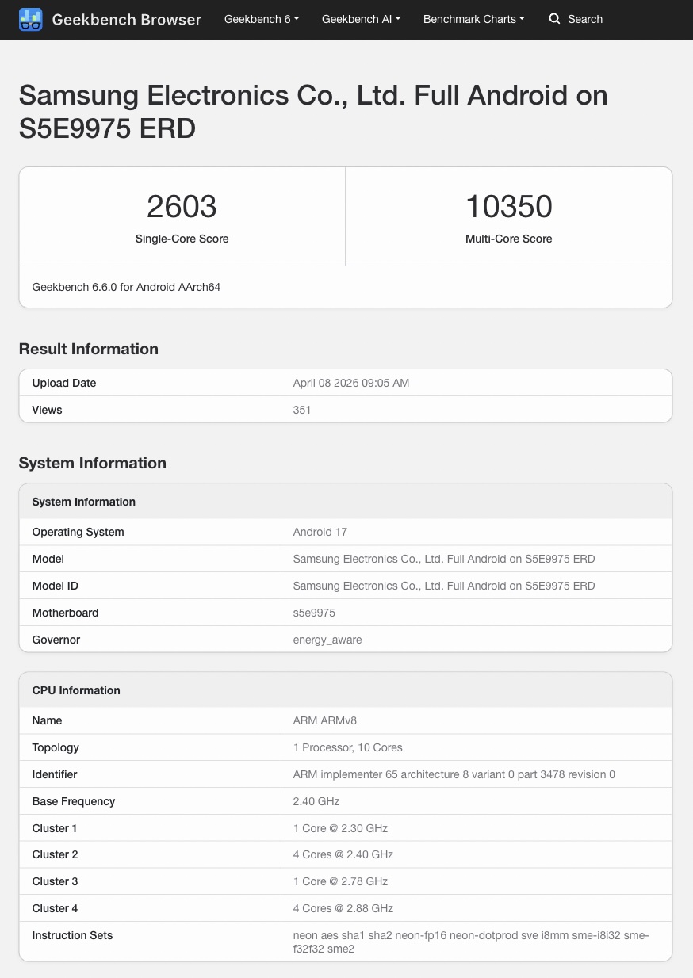Expand the Geekbench 6 dropdown menu
693x978 pixels.
[x=262, y=19]
